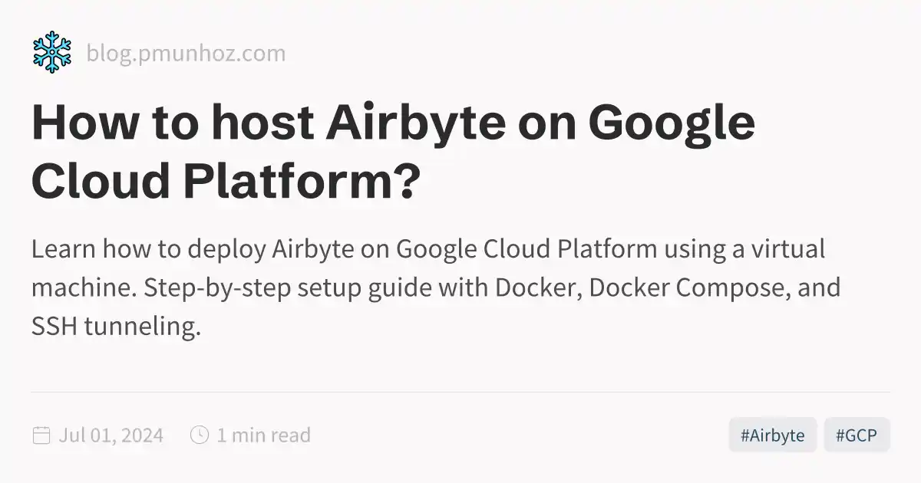Click the divider line above the metadata row

pyautogui.click(x=460, y=393)
